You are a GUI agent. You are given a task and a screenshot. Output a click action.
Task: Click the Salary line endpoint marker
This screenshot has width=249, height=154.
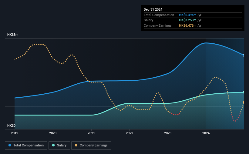click(244, 92)
